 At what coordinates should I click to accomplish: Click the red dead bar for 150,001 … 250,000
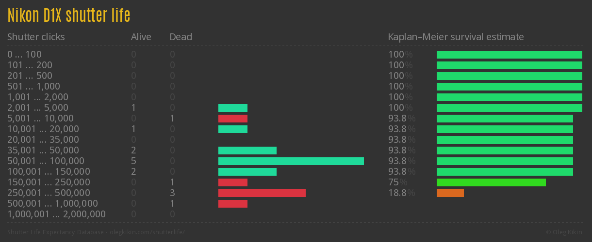click(x=232, y=182)
